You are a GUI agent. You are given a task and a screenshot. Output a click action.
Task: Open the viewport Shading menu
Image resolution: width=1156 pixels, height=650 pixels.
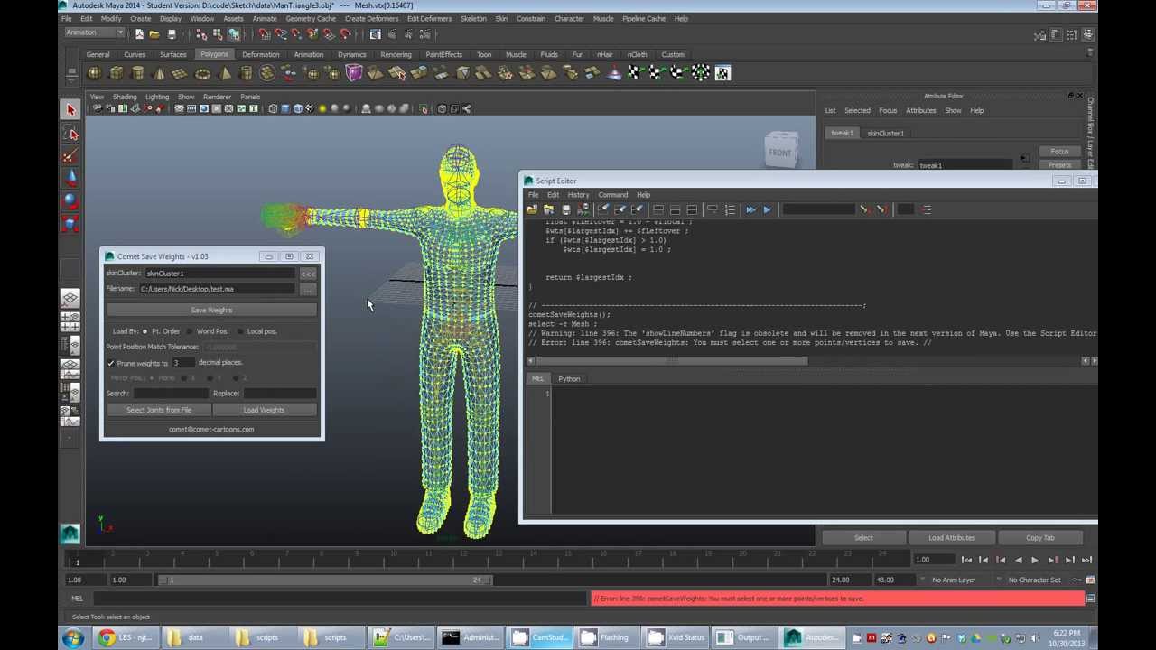click(x=125, y=97)
